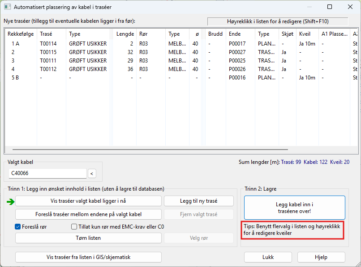The height and width of the screenshot is (267, 361).
Task: Close the 'Automatisert plassering av kabel' dialog
Action: click(x=350, y=7)
